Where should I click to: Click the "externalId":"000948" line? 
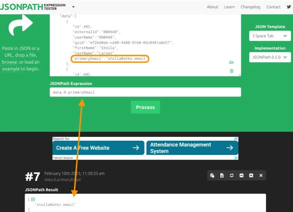[96, 32]
